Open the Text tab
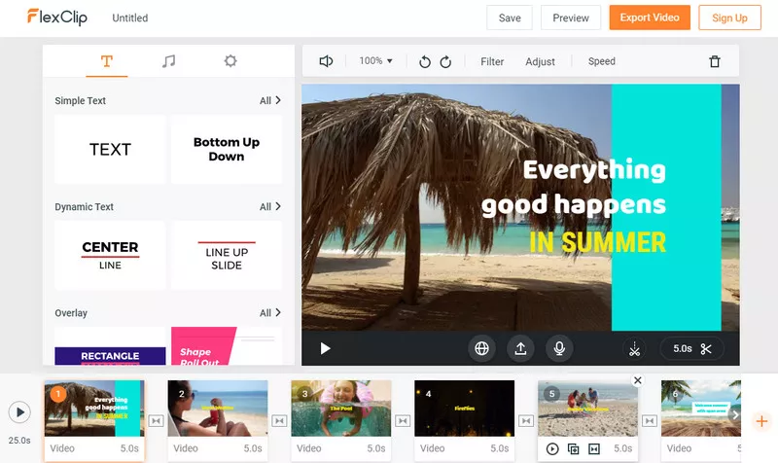Viewport: 778px width, 463px height. pyautogui.click(x=107, y=61)
